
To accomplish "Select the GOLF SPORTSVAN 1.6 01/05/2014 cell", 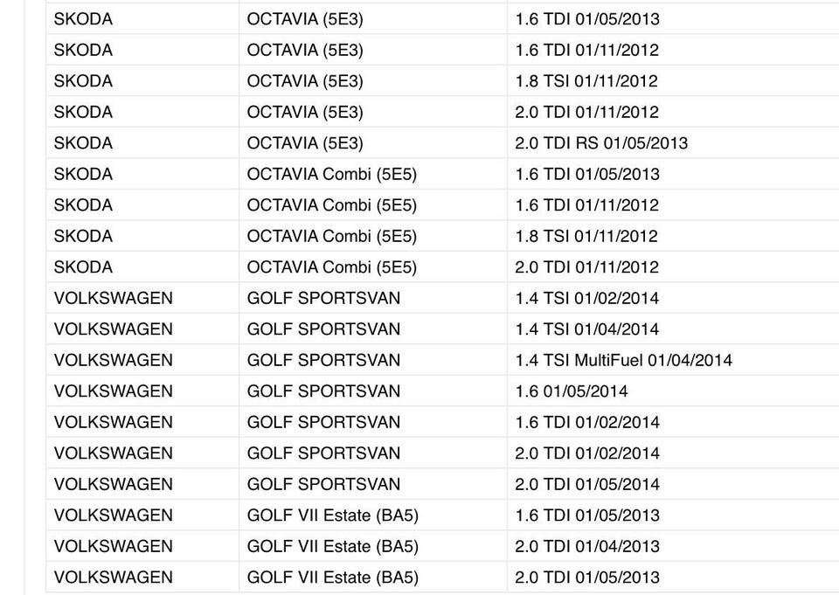I will [x=673, y=391].
